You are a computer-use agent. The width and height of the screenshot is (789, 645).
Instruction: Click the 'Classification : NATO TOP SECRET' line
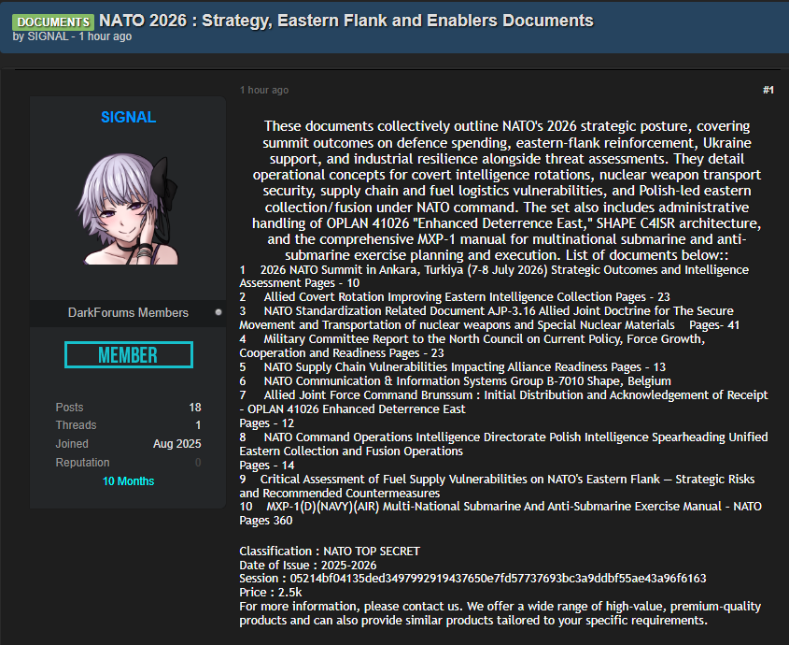[x=330, y=552]
